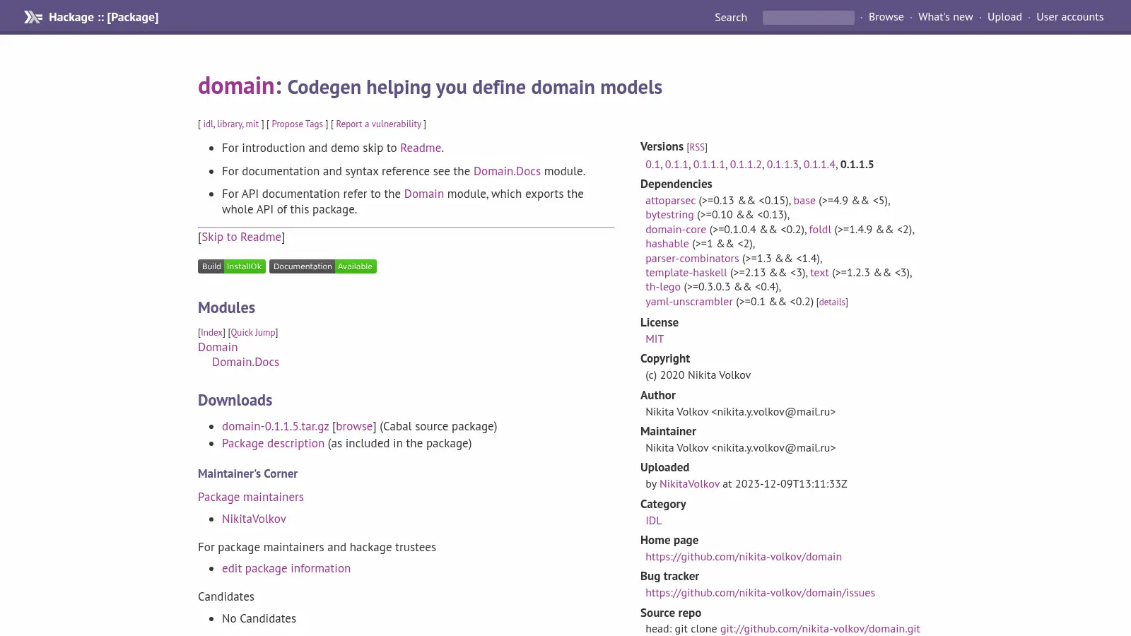Click the No Candidates text
Viewport: 1131px width, 636px height.
point(259,619)
